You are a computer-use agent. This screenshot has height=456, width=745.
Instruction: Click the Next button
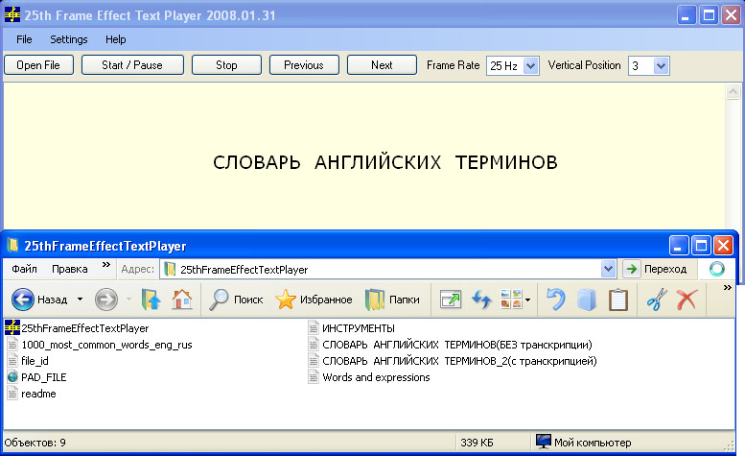point(382,65)
